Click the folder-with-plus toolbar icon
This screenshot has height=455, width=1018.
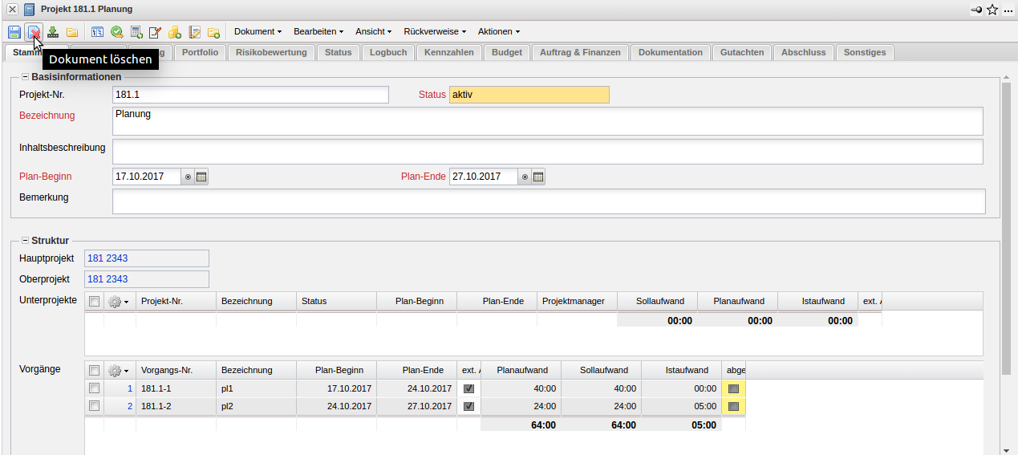[x=213, y=32]
